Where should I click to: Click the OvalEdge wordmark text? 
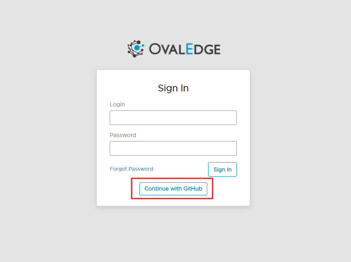click(x=185, y=49)
